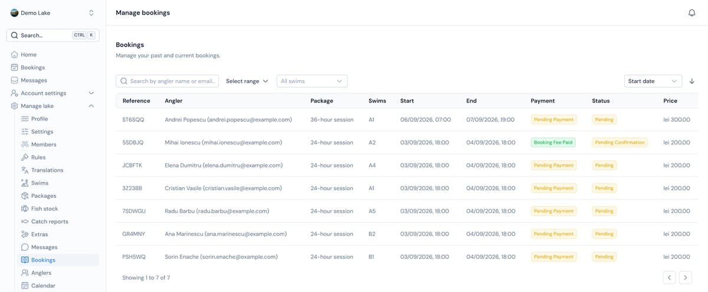Click the 06/09/2026, 07:00 start cell
The image size is (708, 292).
pos(425,120)
